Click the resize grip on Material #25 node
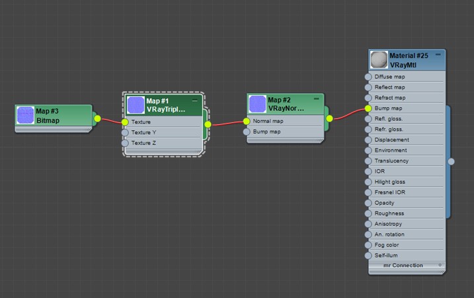This screenshot has width=474, height=298. (x=442, y=272)
